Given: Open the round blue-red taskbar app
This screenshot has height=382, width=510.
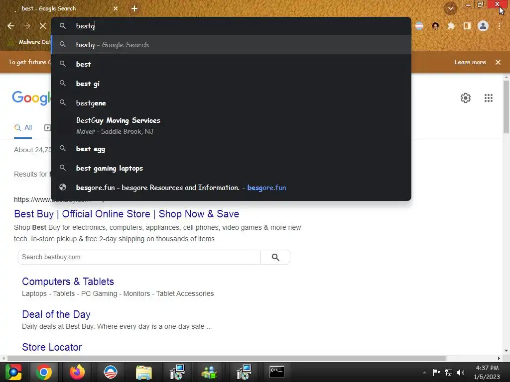Looking at the screenshot, I should pos(111,372).
